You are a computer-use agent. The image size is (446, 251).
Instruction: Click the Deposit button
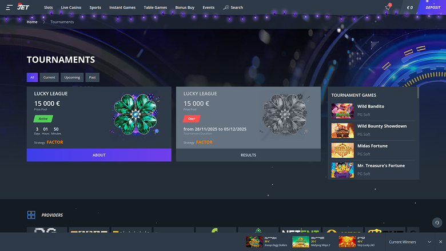pyautogui.click(x=432, y=7)
